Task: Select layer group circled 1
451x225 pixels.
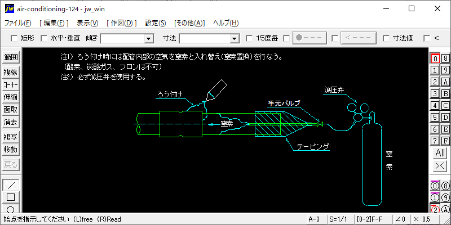Action: tap(435, 198)
